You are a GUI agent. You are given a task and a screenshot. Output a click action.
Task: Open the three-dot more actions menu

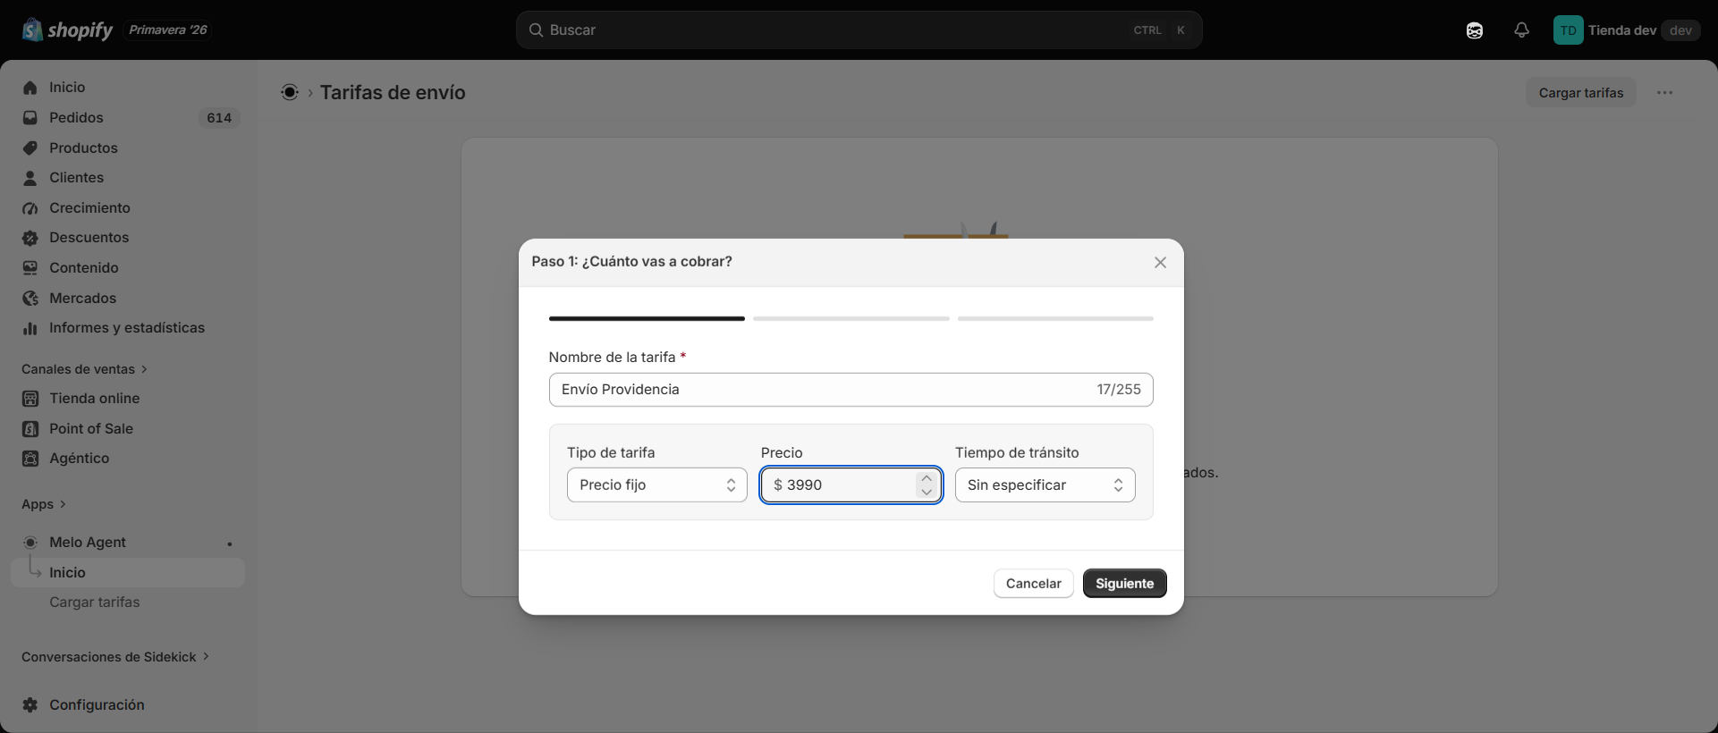1664,93
